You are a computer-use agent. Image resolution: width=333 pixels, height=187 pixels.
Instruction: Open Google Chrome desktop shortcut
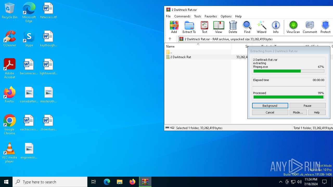click(10, 125)
